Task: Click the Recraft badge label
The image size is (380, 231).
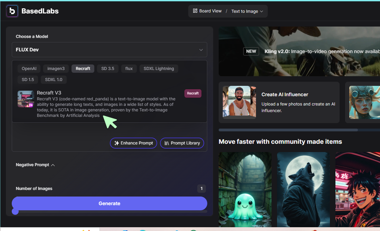Action: [x=193, y=93]
